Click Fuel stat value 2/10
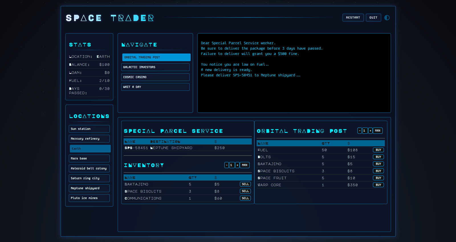Screen dimensions: 456x242 (104, 81)
